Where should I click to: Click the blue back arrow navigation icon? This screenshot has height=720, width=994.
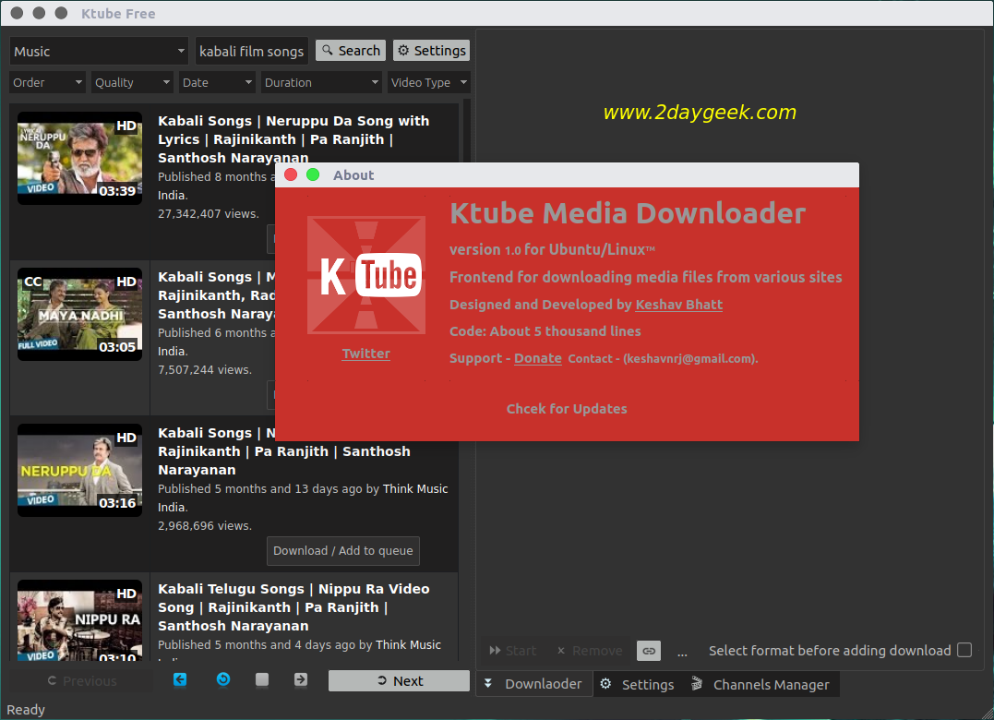pos(180,679)
